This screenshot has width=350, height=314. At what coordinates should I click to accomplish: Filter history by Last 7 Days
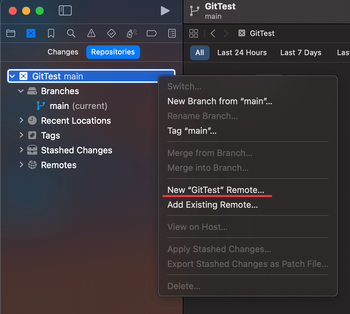300,52
